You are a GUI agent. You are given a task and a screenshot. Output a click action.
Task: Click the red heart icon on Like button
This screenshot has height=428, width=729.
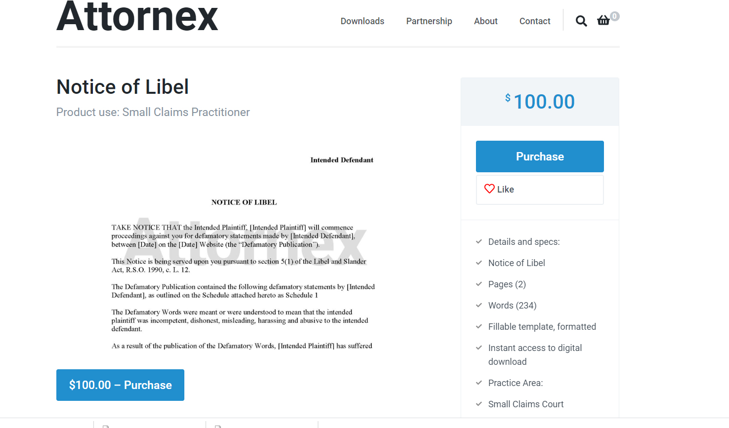489,189
